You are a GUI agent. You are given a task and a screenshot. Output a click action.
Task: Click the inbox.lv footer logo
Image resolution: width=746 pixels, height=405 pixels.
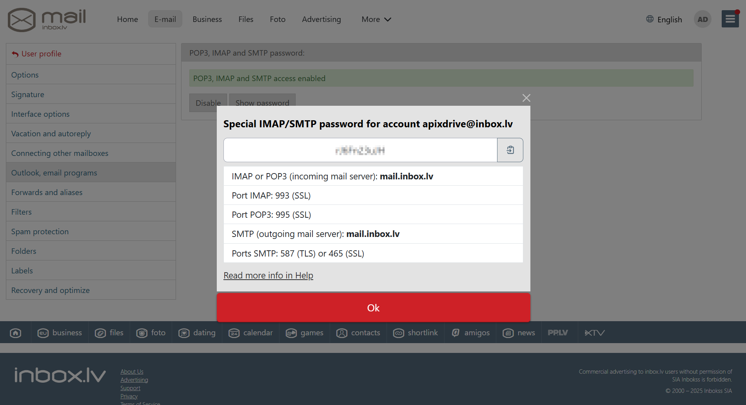(x=60, y=375)
